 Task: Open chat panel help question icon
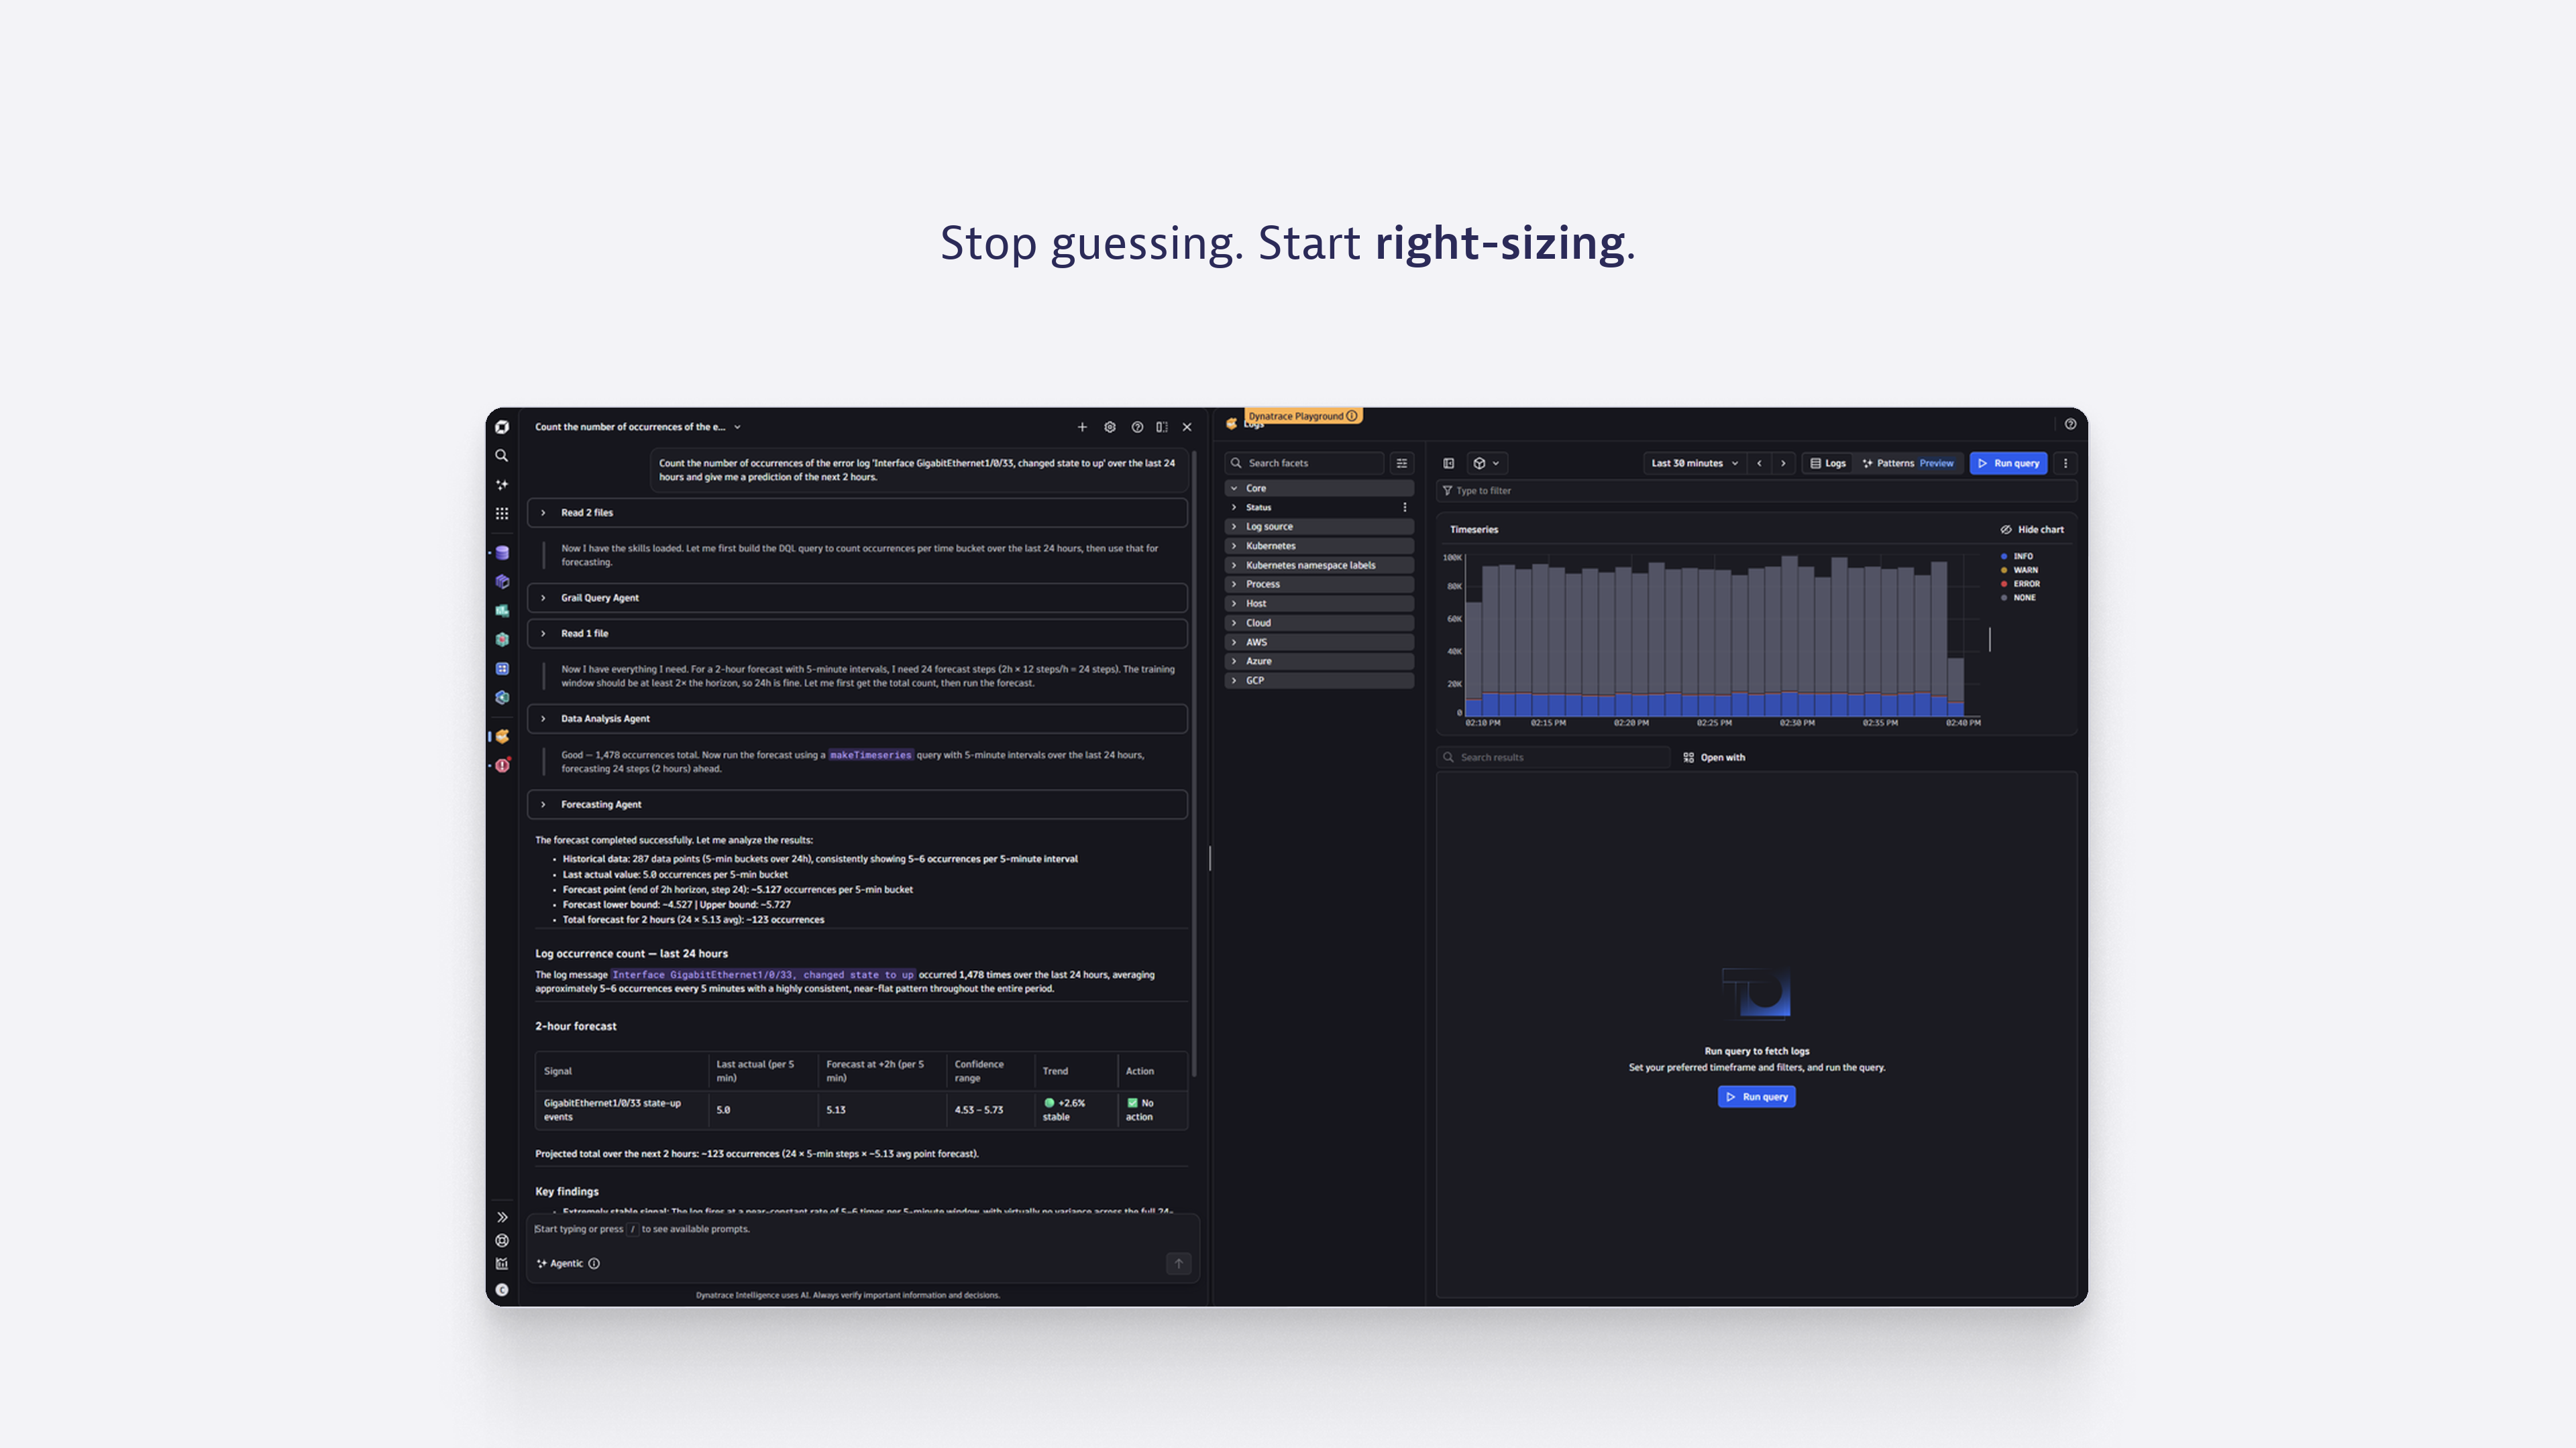[1137, 427]
